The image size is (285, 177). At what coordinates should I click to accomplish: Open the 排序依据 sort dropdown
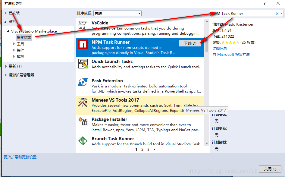pyautogui.click(x=117, y=14)
